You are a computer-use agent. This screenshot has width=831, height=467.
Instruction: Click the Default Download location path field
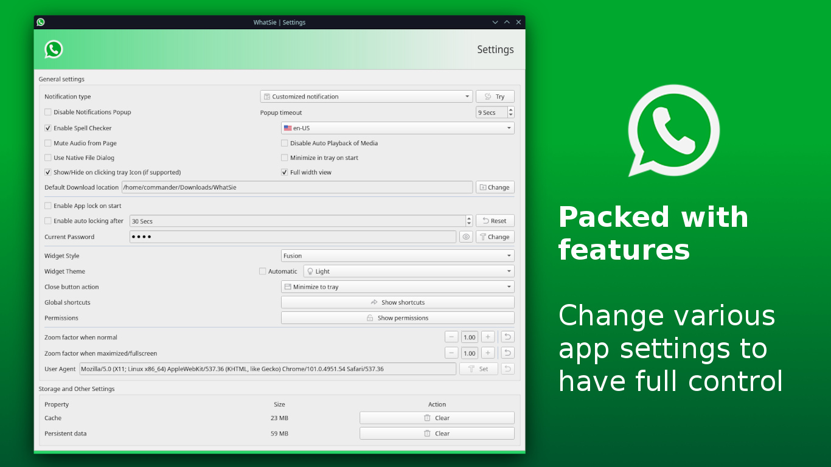(x=297, y=187)
